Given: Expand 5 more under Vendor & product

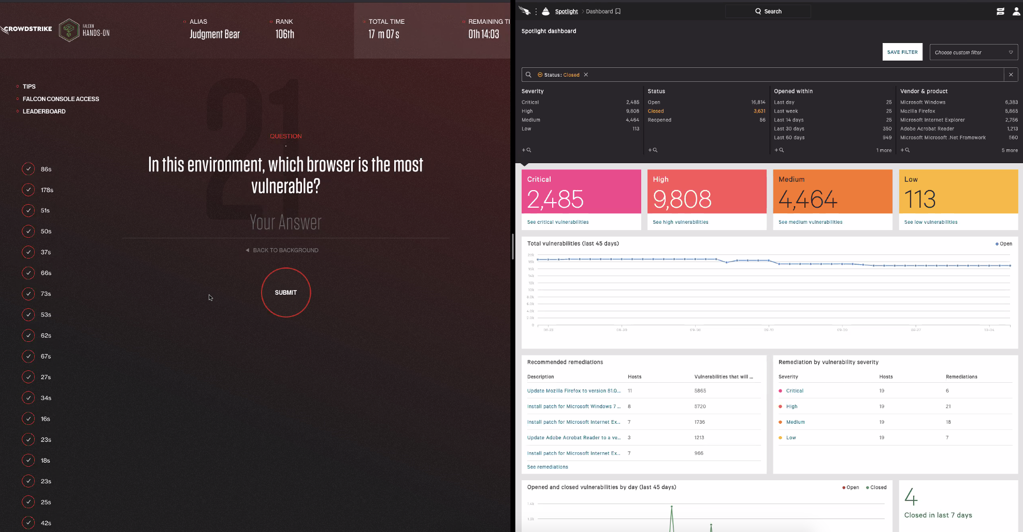Looking at the screenshot, I should (1010, 150).
